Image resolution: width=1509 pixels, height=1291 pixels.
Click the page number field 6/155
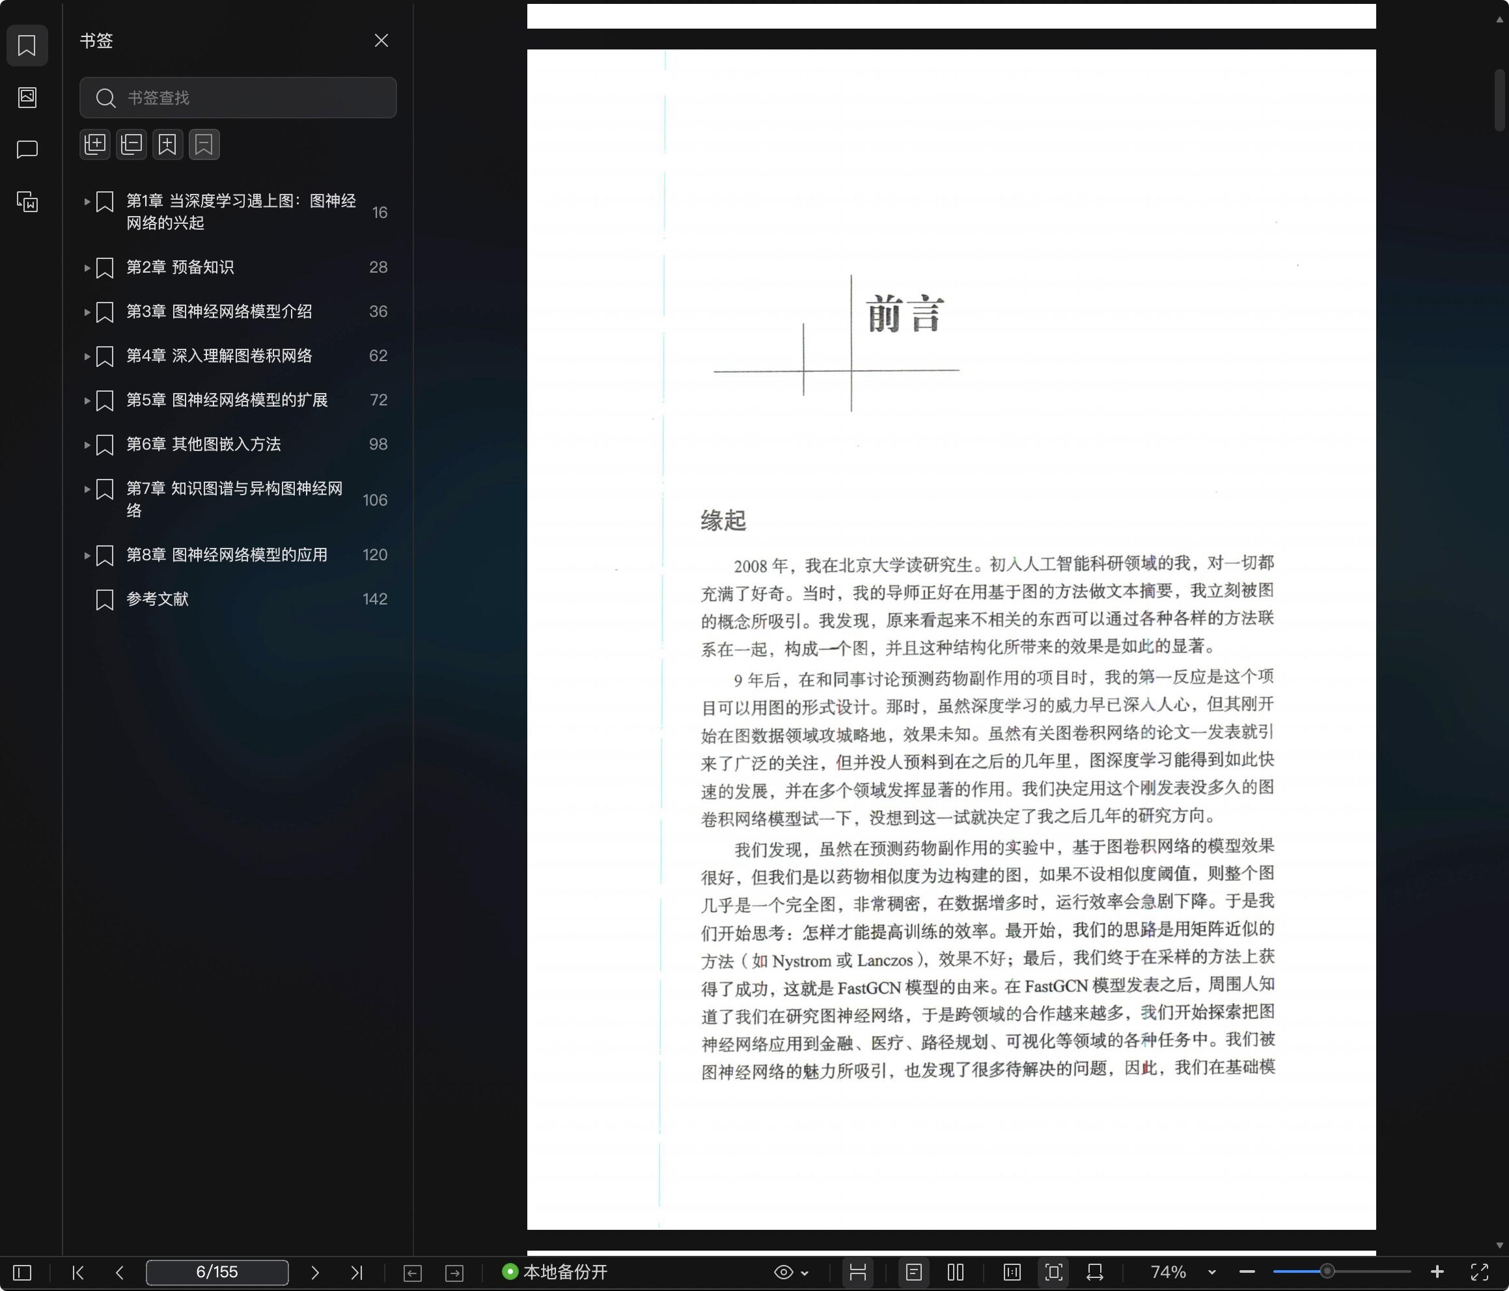(217, 1272)
